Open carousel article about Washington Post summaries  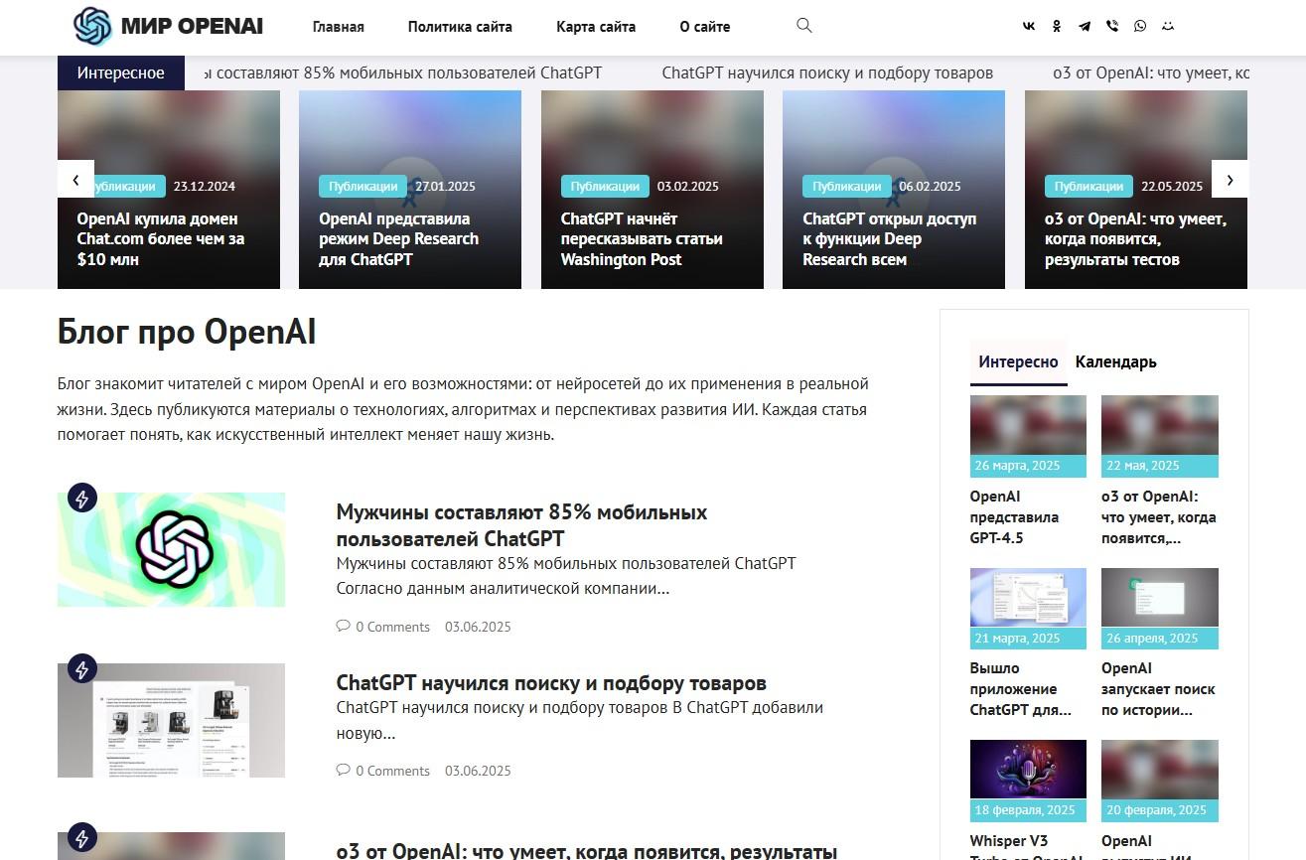tap(642, 239)
